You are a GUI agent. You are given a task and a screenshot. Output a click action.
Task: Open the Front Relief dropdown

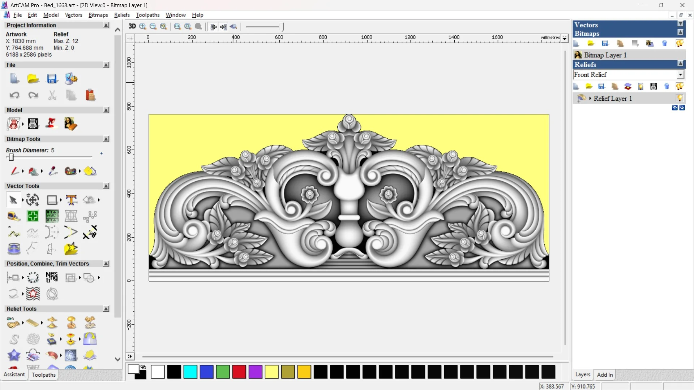pos(680,74)
